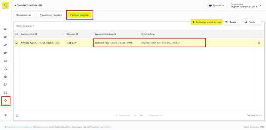This screenshot has width=266, height=130.
Task: Click the УС identifier cell starting f1f00332
Action: 40,43
